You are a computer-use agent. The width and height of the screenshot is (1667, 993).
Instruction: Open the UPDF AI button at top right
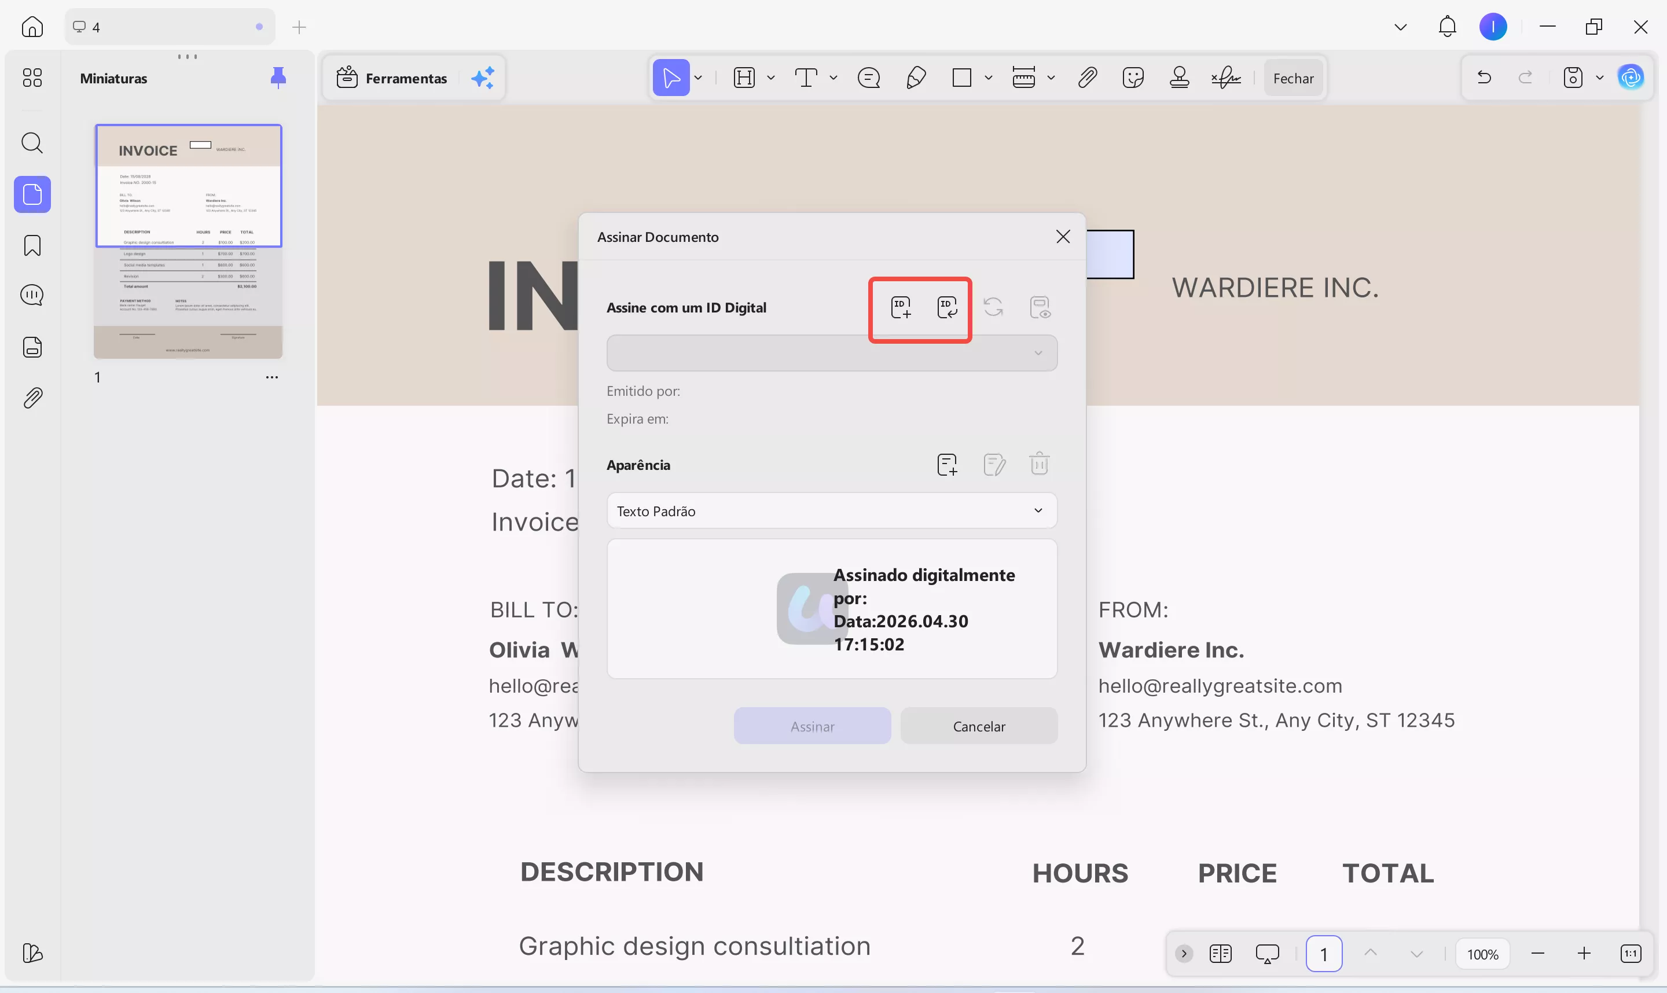point(1631,78)
